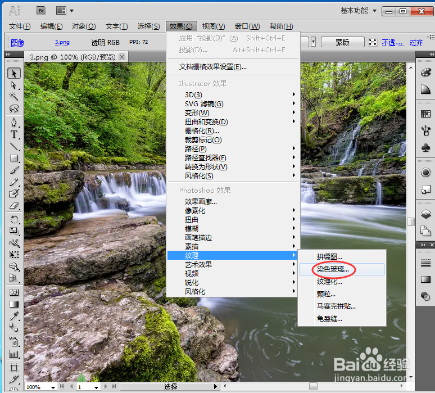The image size is (435, 393).
Task: Click the 不透... opacity link
Action: pyautogui.click(x=393, y=43)
